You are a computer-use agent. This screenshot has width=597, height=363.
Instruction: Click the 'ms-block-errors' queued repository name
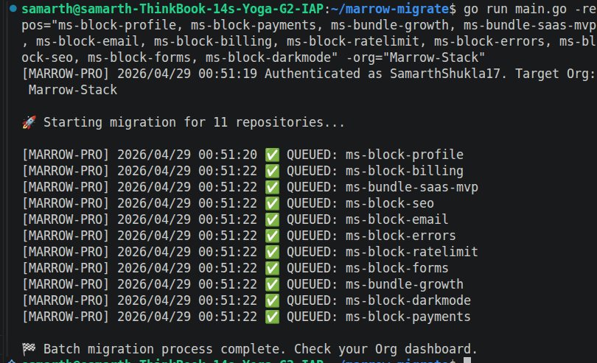(401, 236)
